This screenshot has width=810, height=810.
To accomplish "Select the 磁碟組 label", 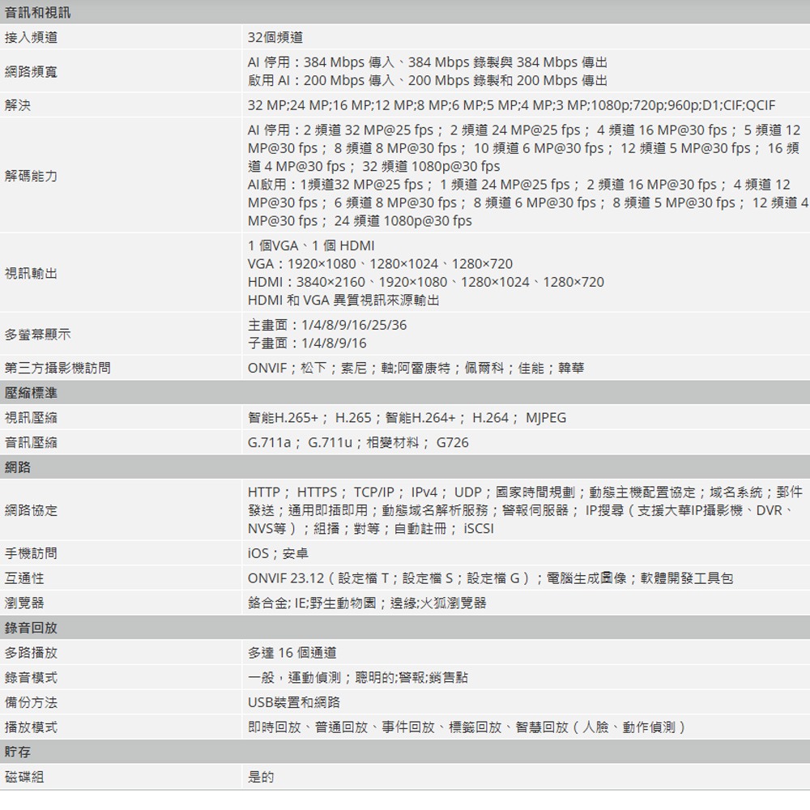I will [x=24, y=777].
